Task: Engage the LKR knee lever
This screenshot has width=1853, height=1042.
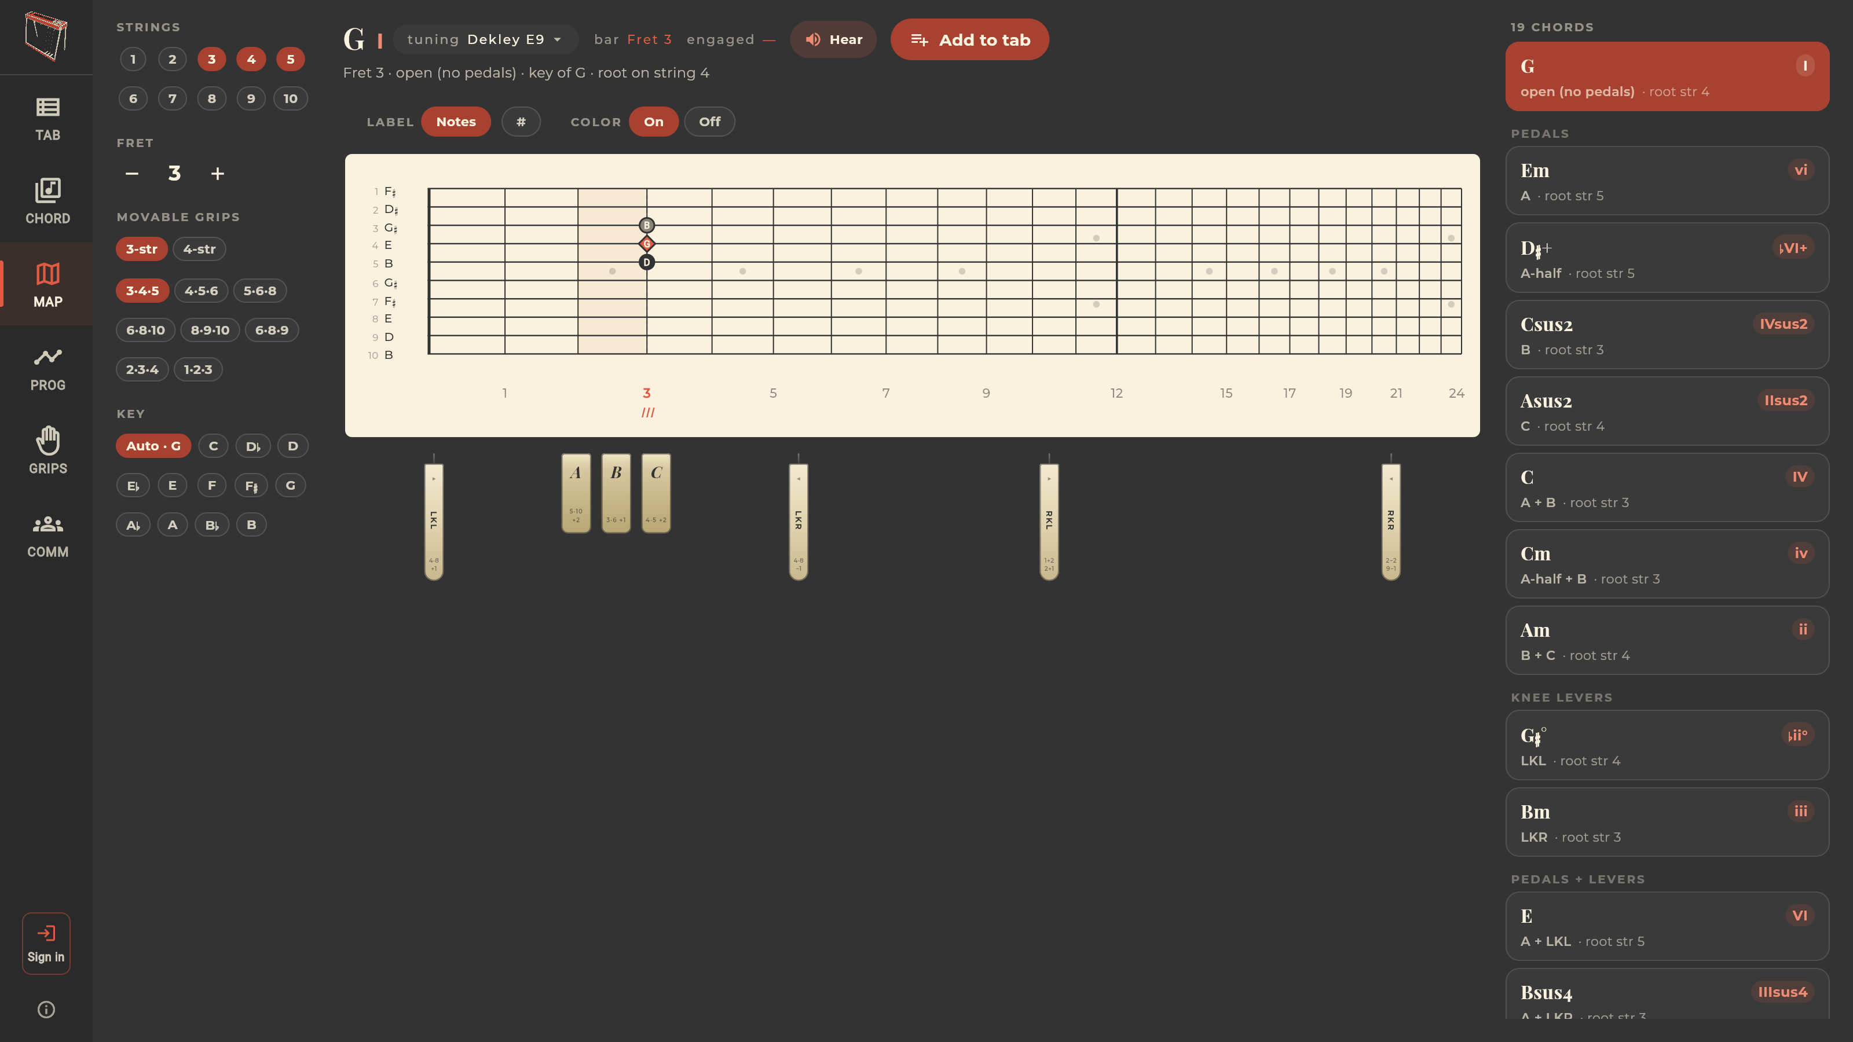Action: [x=799, y=522]
